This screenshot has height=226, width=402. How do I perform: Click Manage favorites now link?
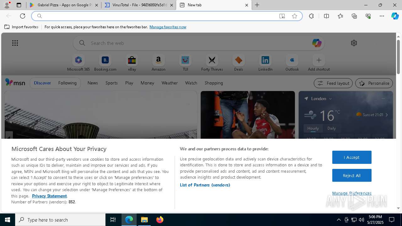(x=168, y=27)
